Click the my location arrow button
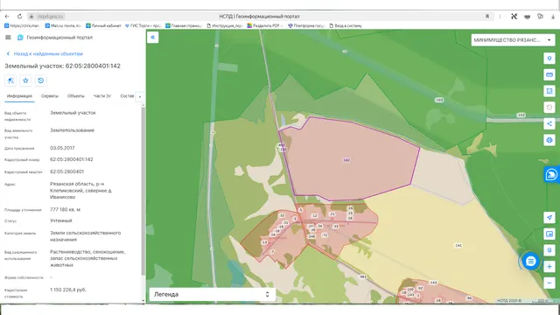560x315 pixels. 549,218
